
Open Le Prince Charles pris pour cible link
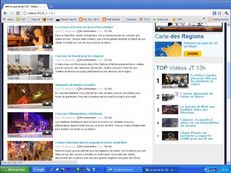(x=204, y=80)
